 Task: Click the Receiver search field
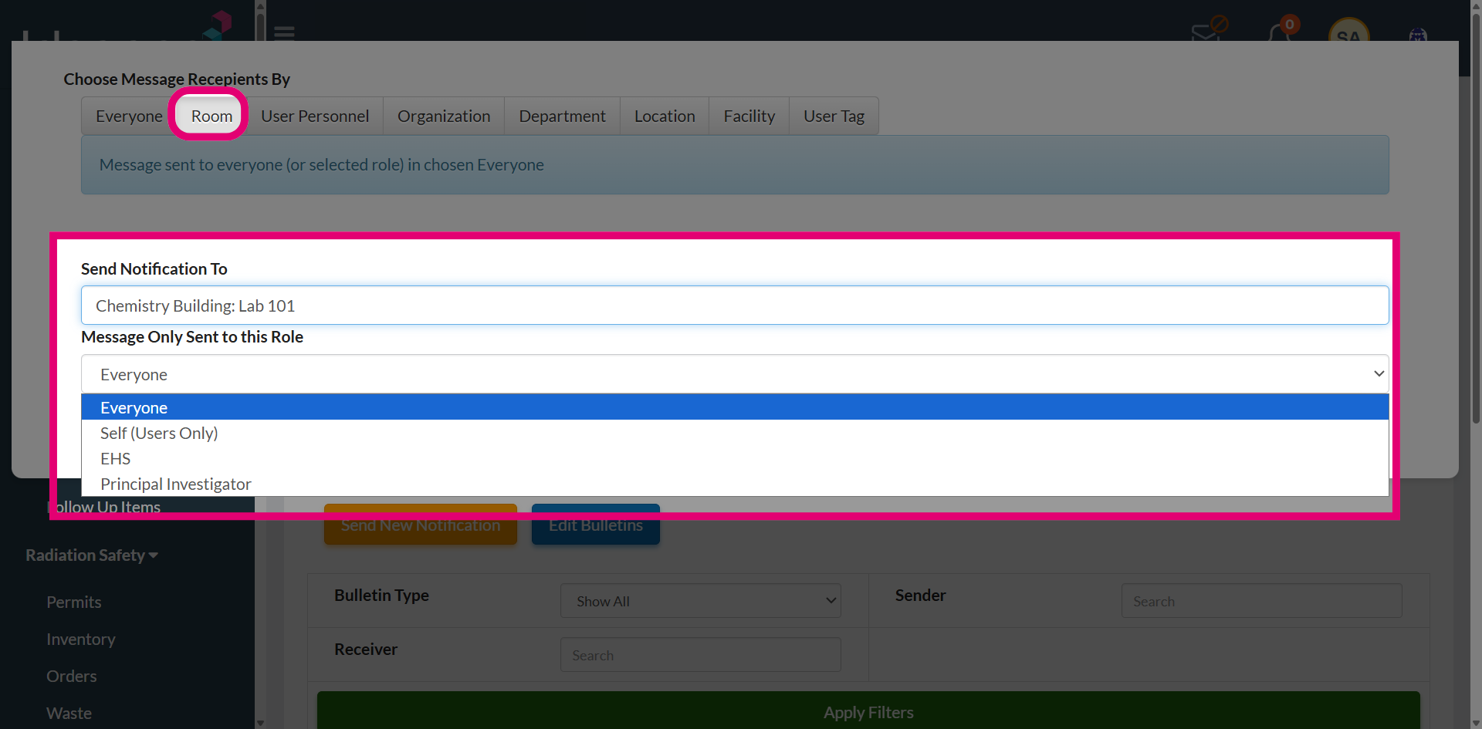pos(701,655)
